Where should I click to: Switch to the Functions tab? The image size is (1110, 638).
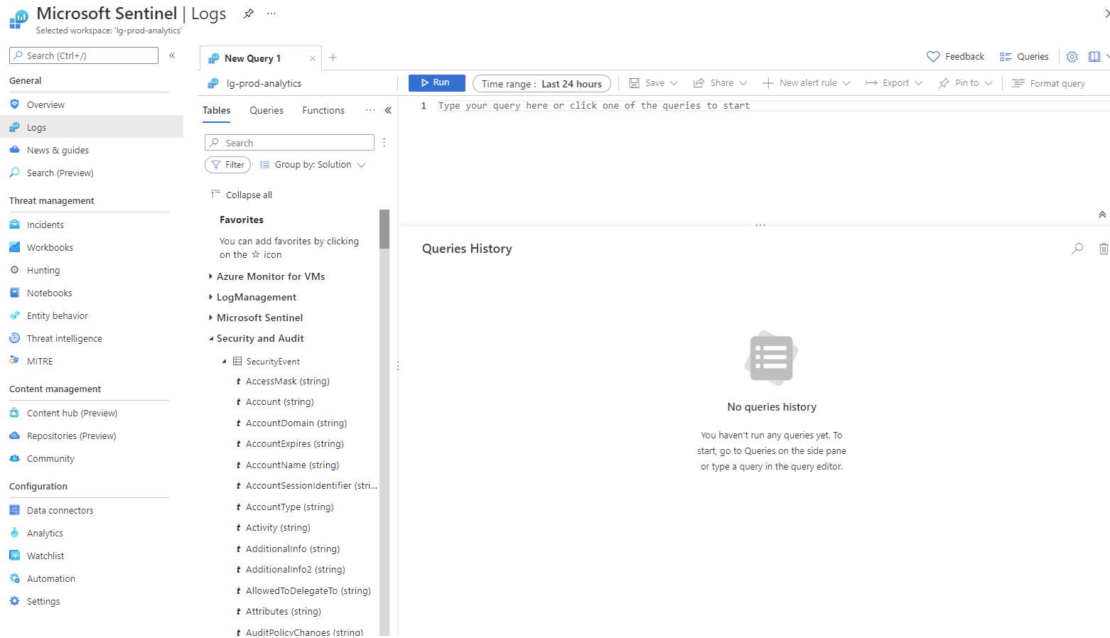point(323,110)
